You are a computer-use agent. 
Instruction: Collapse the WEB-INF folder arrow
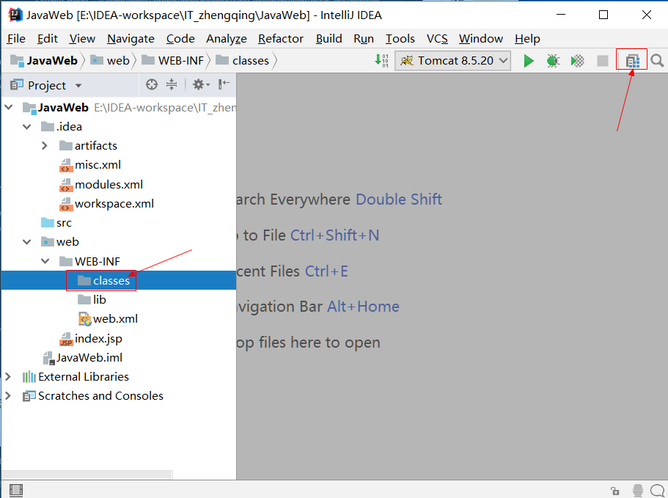45,261
